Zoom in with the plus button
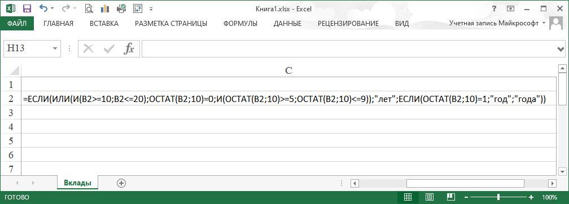 point(531,197)
